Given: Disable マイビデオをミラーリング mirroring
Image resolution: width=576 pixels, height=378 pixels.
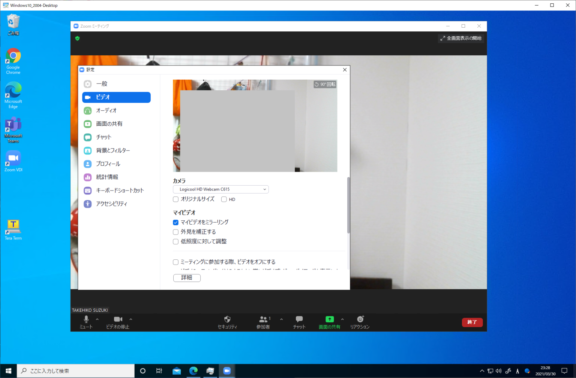Looking at the screenshot, I should click(175, 222).
